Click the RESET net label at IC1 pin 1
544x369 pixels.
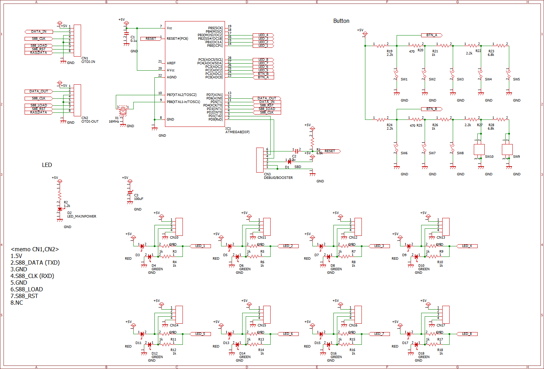coord(151,39)
